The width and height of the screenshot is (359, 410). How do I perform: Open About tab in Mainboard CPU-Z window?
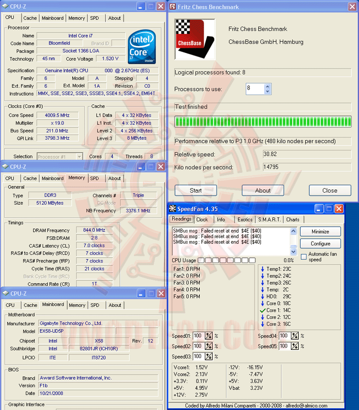(x=115, y=305)
